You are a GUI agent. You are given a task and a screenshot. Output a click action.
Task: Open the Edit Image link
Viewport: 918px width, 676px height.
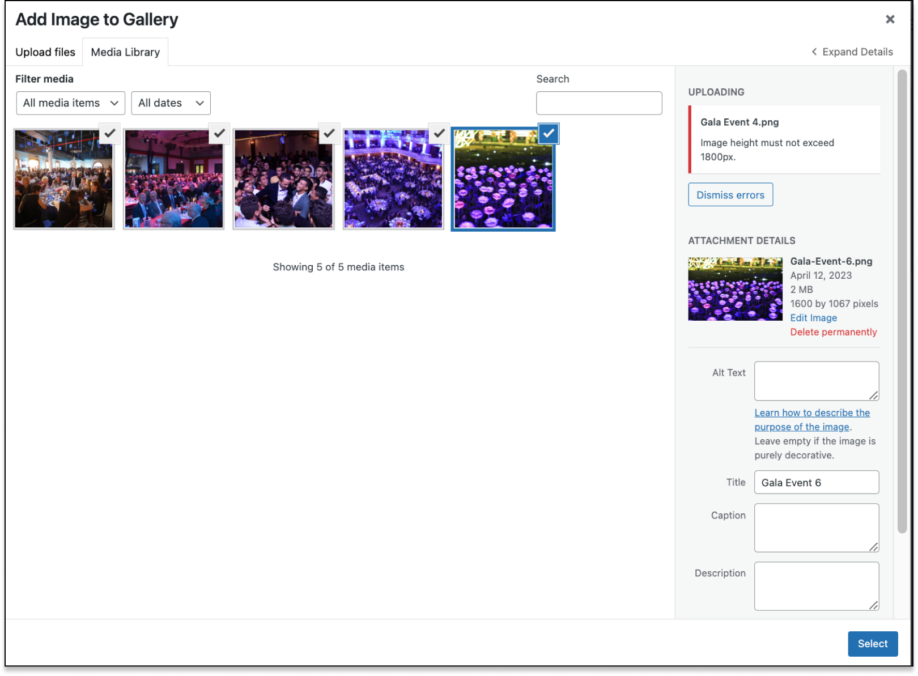(813, 318)
